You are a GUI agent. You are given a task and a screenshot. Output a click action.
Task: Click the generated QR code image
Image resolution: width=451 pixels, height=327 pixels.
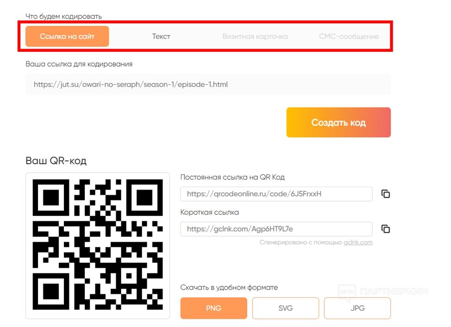pyautogui.click(x=98, y=245)
